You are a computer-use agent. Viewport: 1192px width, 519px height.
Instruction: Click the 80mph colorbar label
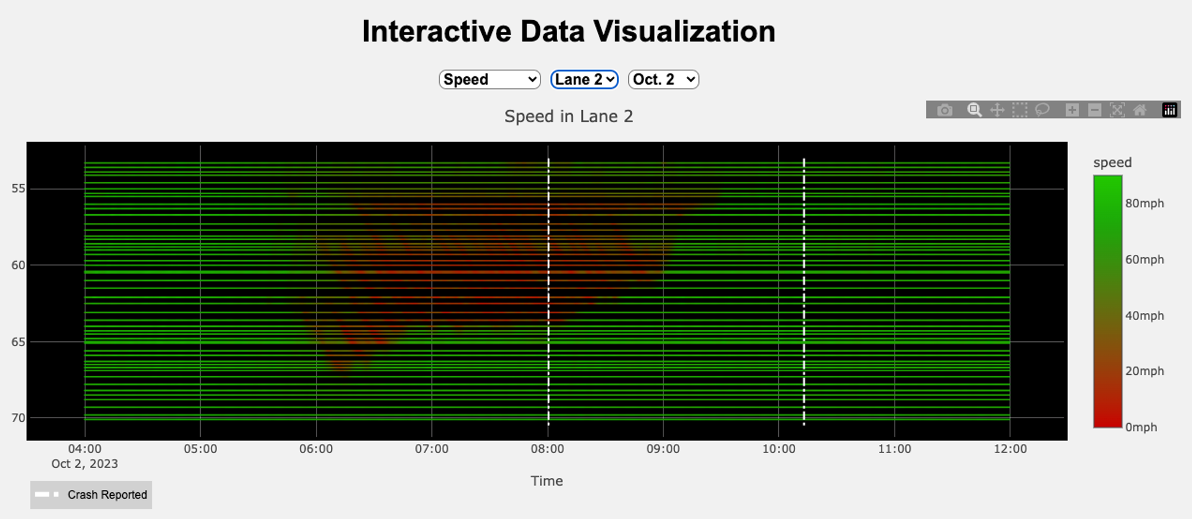coord(1144,203)
